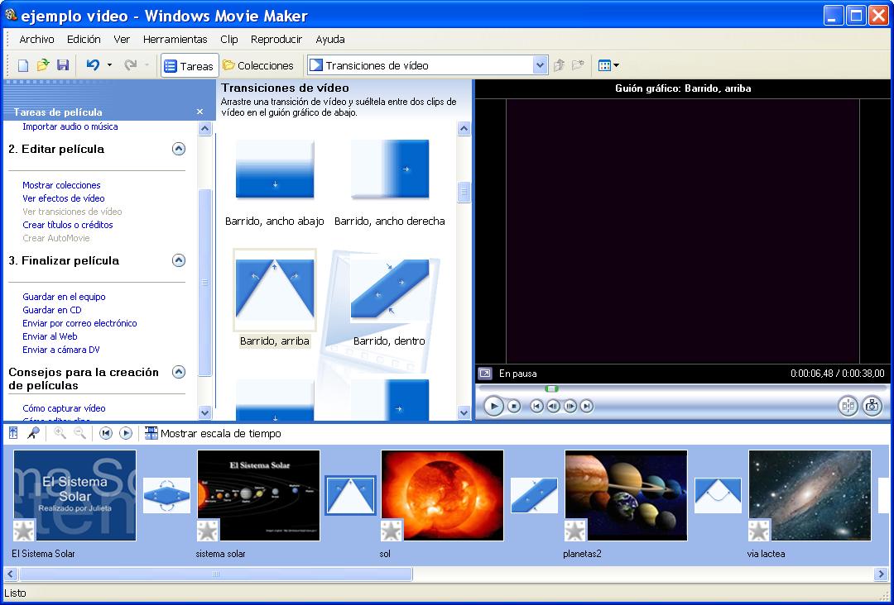The width and height of the screenshot is (894, 605).
Task: Open the Ayuda menu
Action: (x=330, y=40)
